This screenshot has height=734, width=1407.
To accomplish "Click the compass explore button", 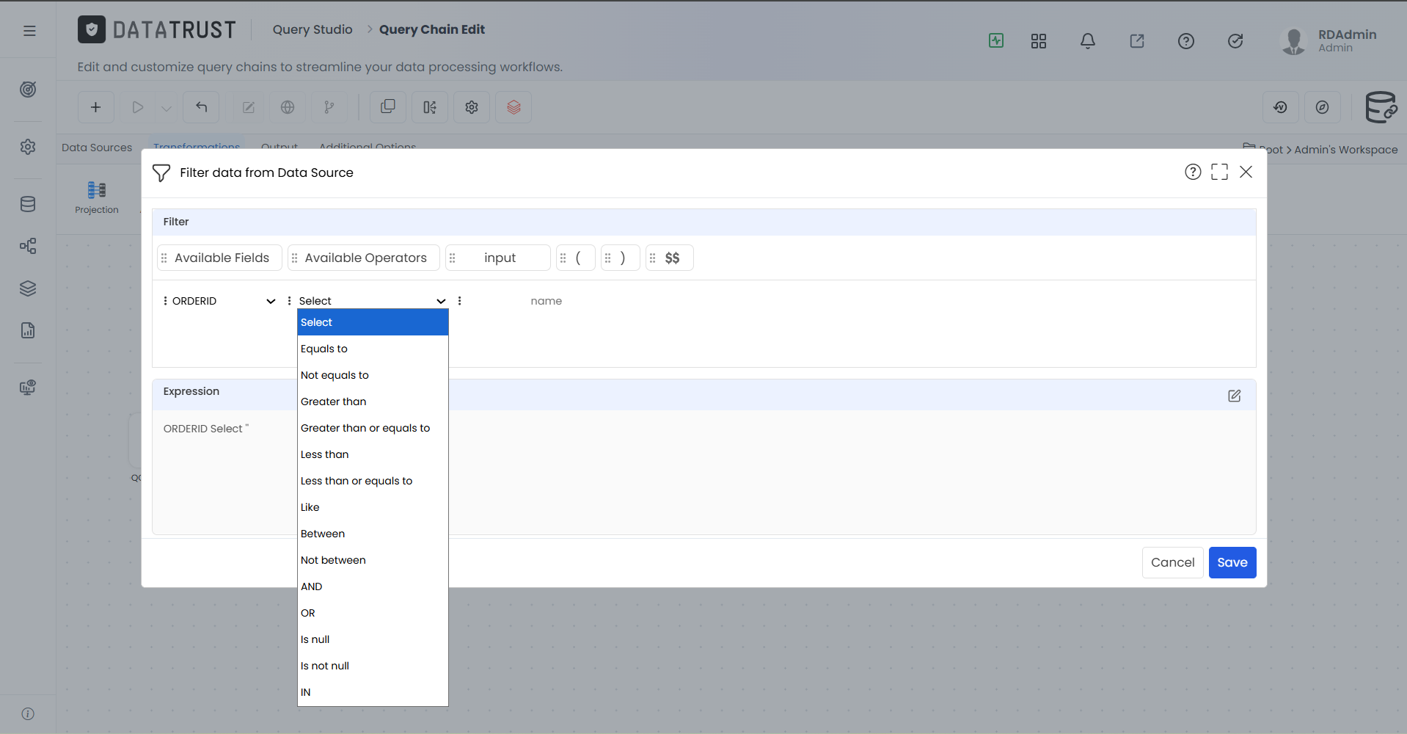I will 1323,107.
